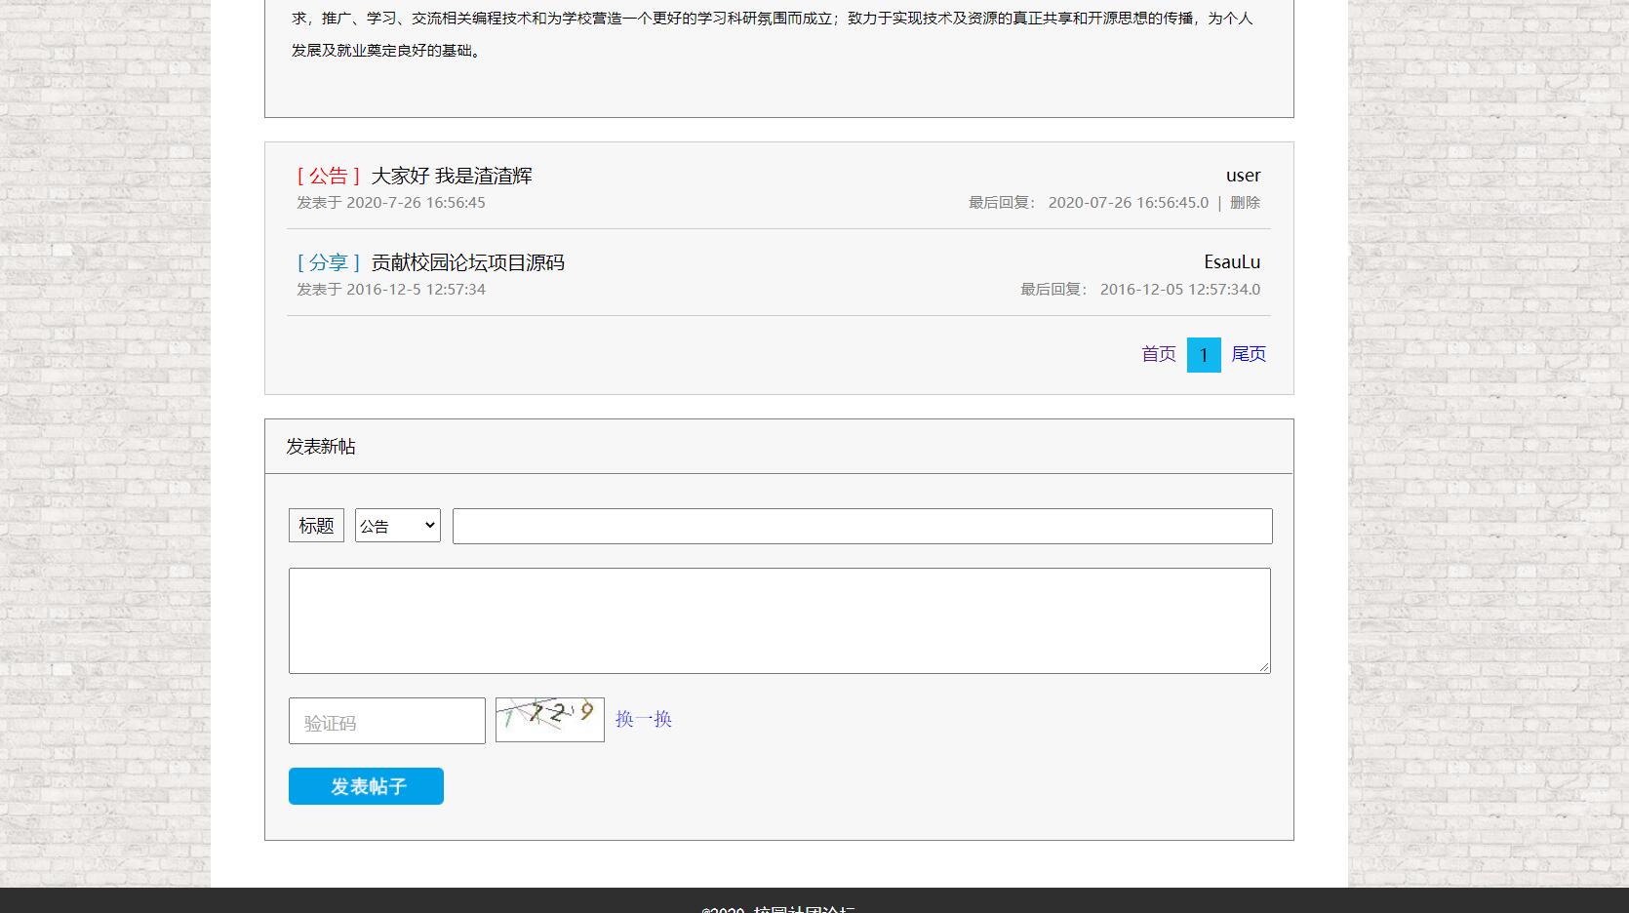Viewport: 1629px width, 913px height.
Task: Click 删除 to delete the announcement post
Action: [x=1246, y=203]
